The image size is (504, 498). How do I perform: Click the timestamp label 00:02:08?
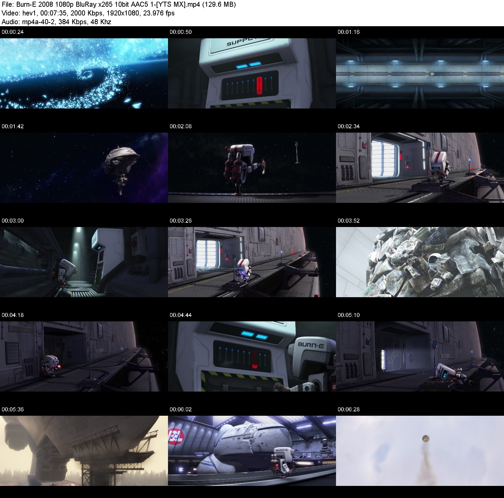(181, 126)
